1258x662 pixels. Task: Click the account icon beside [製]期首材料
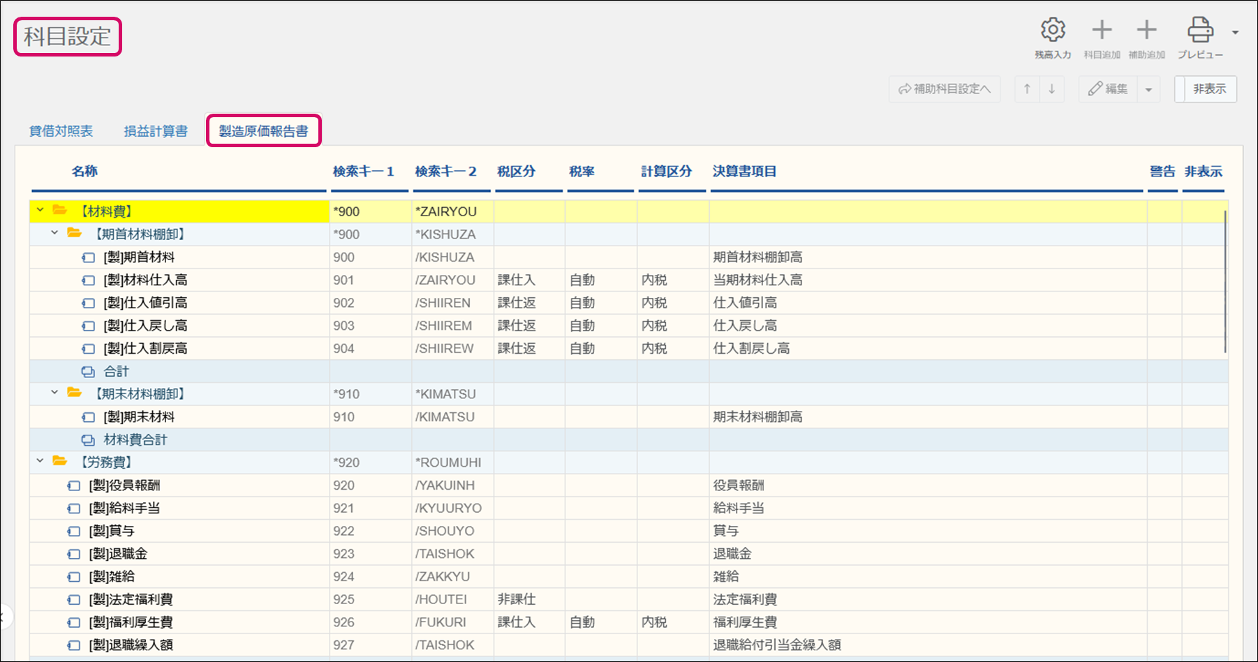tap(89, 257)
